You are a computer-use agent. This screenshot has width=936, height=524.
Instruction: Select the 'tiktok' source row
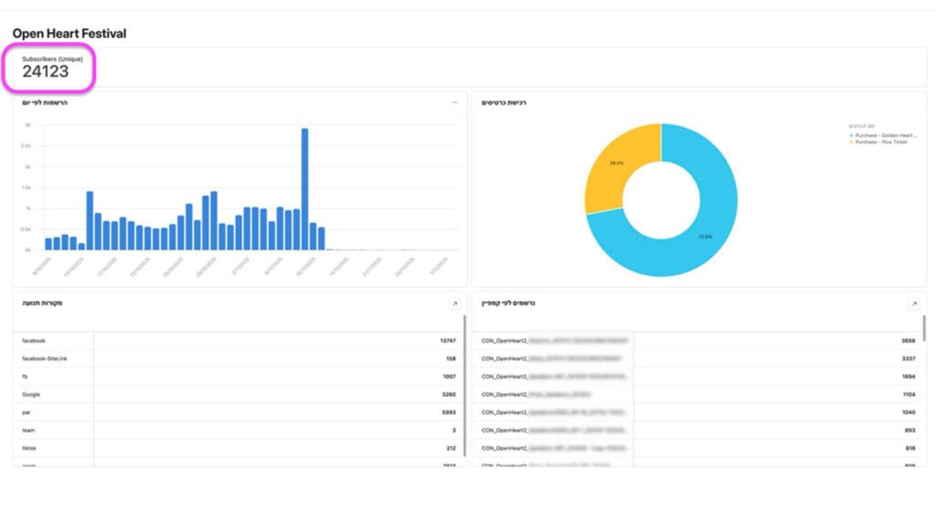point(239,448)
